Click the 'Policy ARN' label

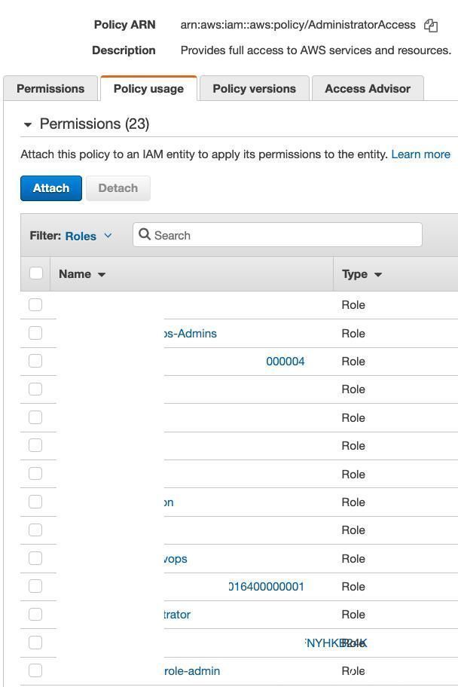[125, 25]
